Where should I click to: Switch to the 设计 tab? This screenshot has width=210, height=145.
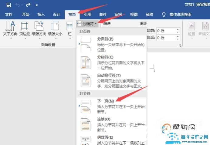pos(56,14)
